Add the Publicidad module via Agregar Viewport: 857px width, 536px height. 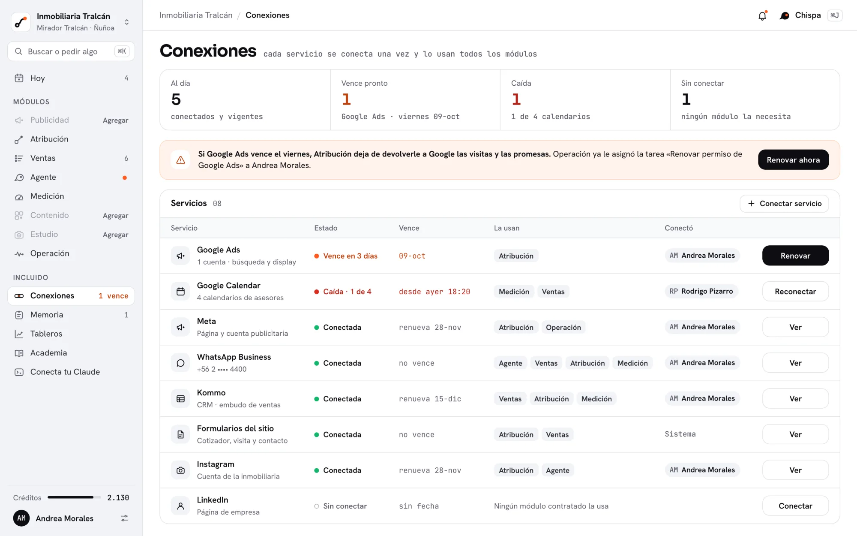pyautogui.click(x=115, y=120)
